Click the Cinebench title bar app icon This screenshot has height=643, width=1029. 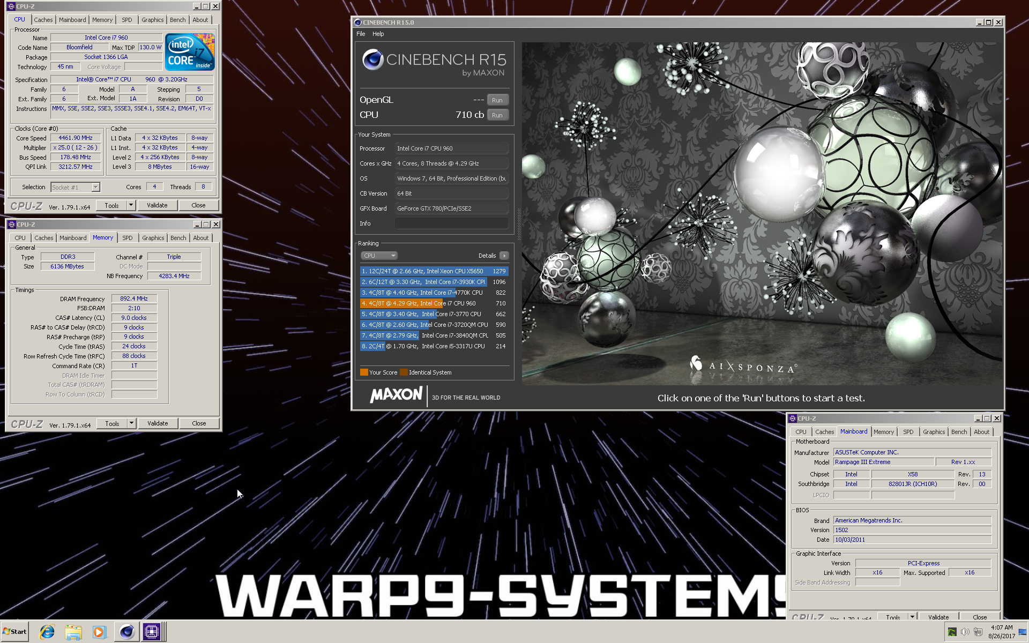357,23
